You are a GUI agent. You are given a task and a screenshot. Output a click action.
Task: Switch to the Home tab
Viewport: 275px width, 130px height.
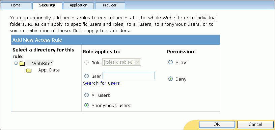(x=16, y=5)
